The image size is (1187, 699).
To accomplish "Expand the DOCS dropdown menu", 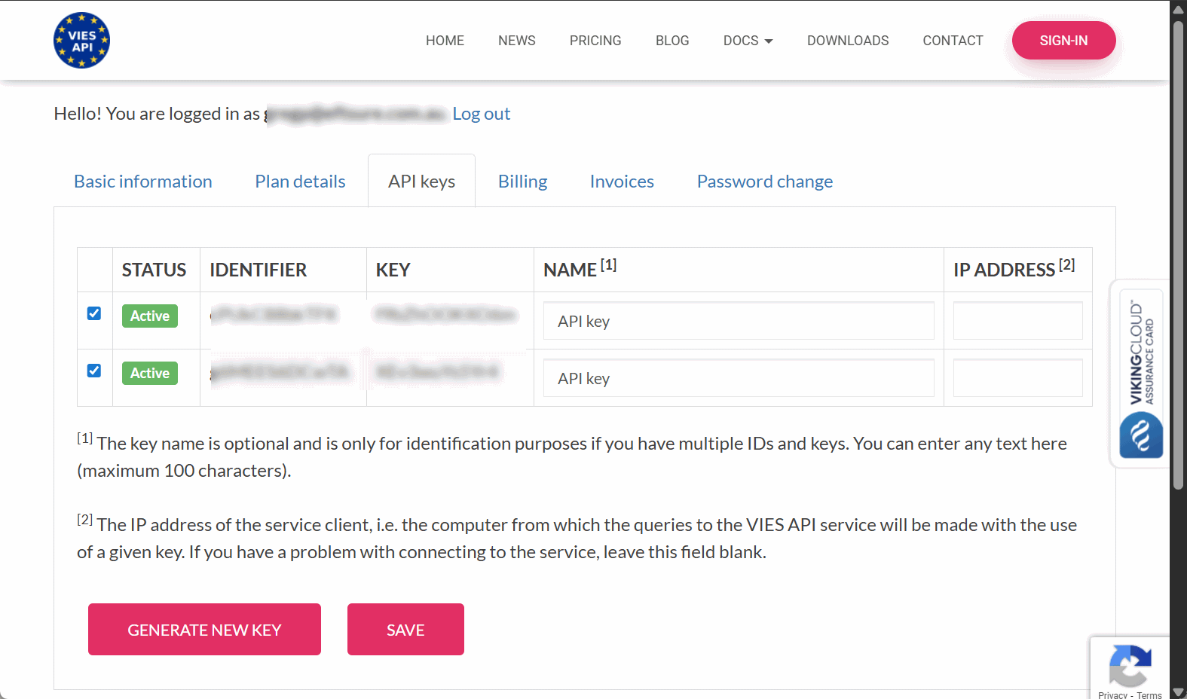I will tap(748, 41).
